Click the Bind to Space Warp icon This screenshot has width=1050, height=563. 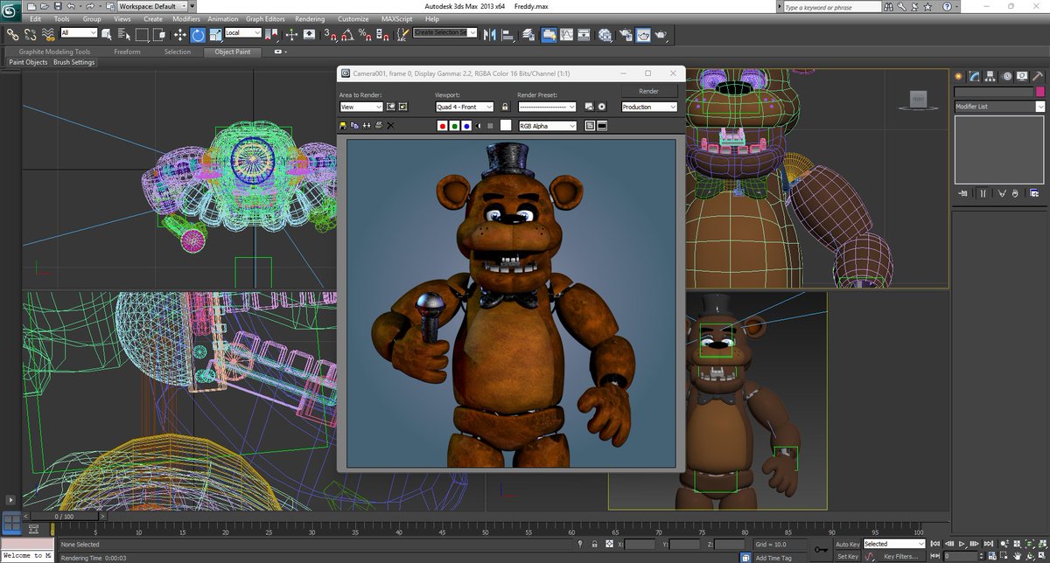(x=49, y=34)
